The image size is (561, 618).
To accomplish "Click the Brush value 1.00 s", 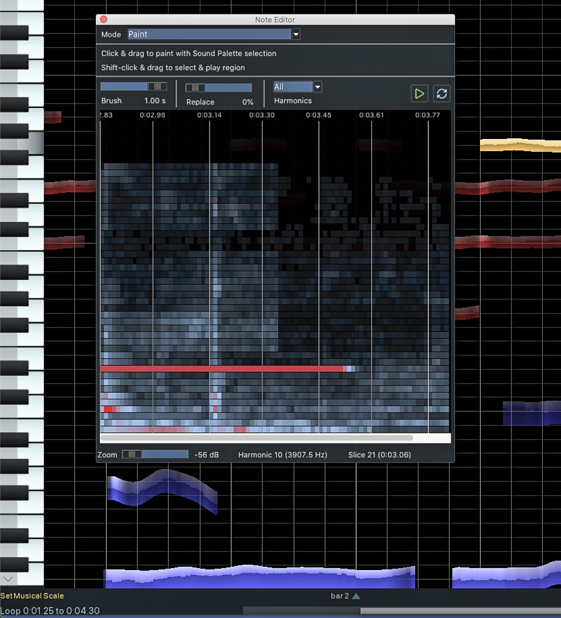I will [155, 101].
